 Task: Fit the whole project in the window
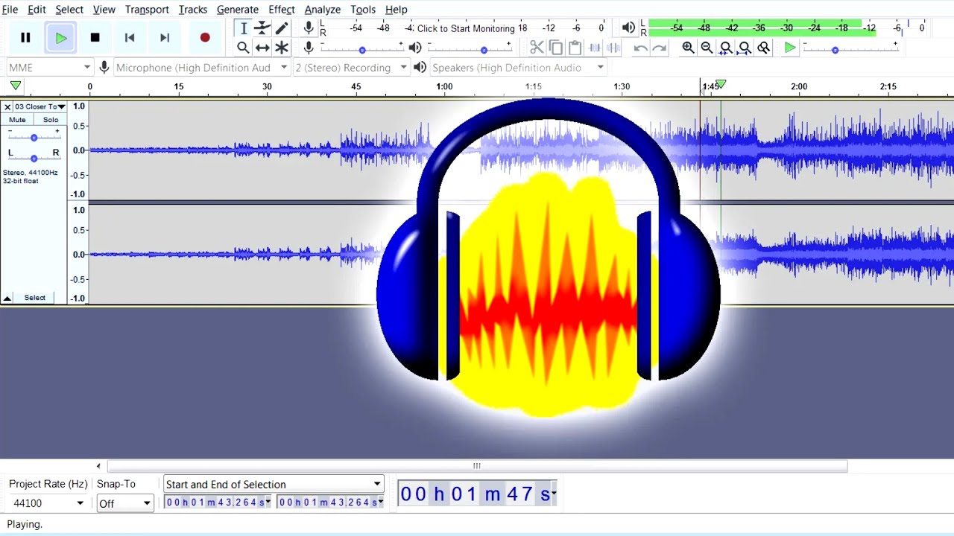pyautogui.click(x=745, y=48)
